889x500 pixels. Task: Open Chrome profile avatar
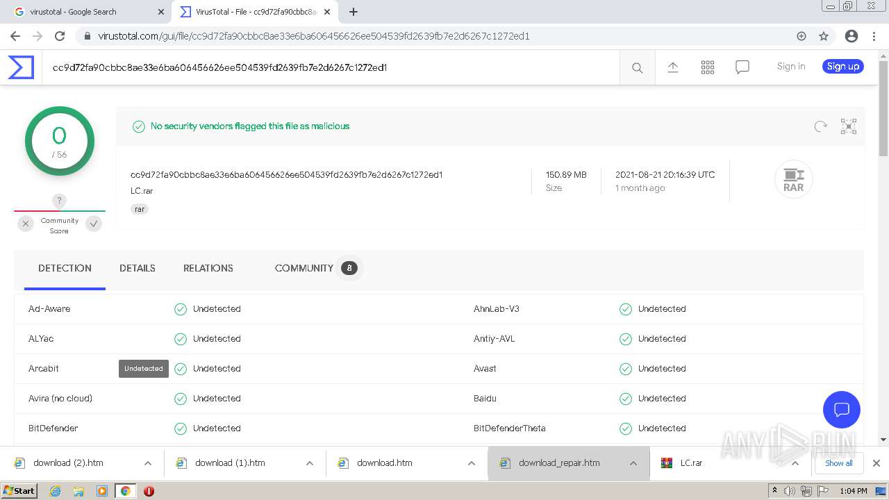851,36
